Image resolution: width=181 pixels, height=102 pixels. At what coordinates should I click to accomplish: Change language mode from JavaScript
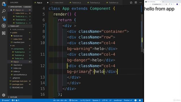coord(118,100)
